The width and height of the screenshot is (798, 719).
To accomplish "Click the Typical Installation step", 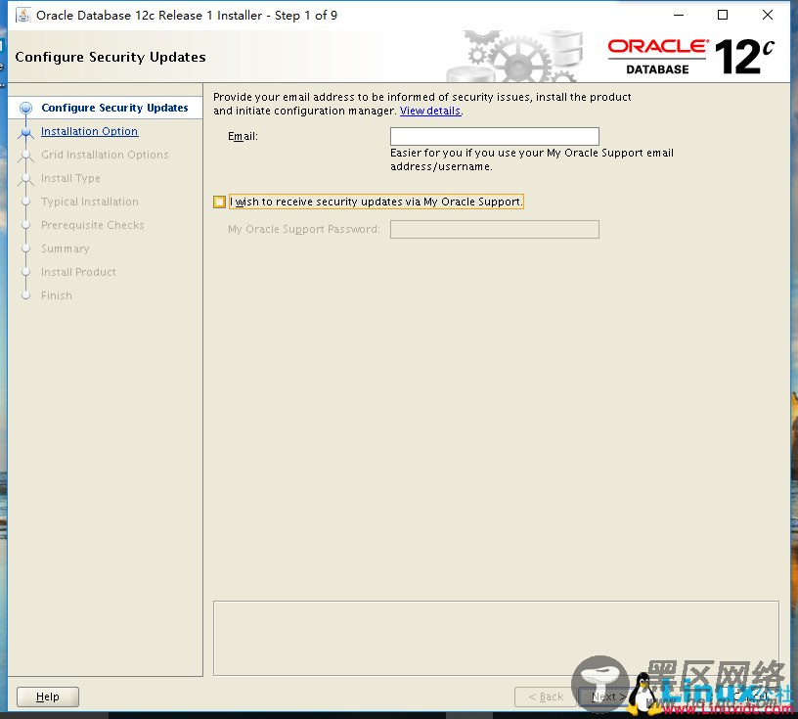I will pyautogui.click(x=90, y=202).
